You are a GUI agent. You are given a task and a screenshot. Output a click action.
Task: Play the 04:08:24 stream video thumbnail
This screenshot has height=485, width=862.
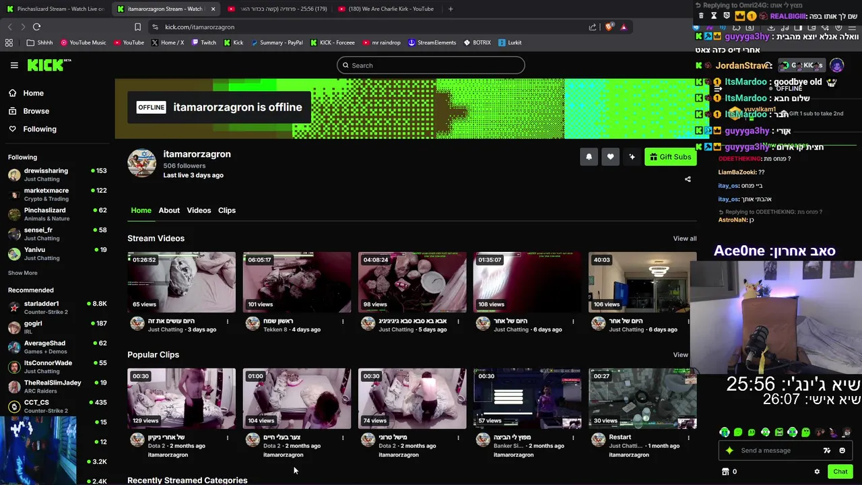click(x=412, y=282)
